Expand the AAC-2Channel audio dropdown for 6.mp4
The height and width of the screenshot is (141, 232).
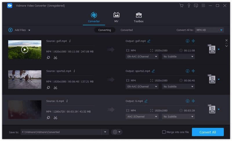(x=142, y=117)
